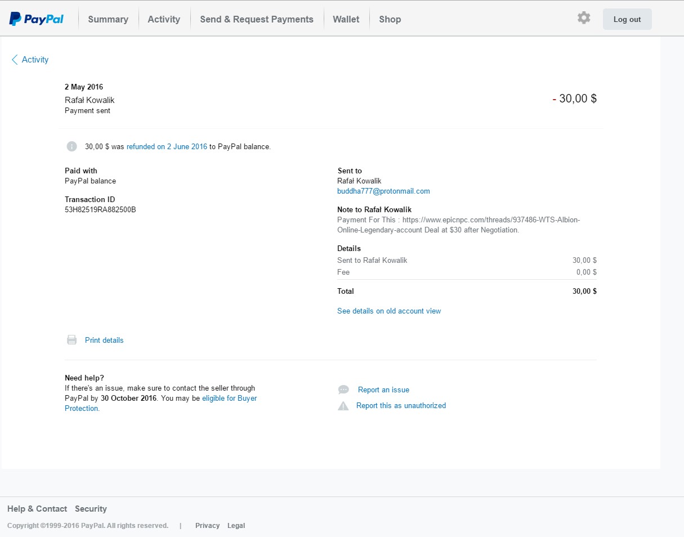Click the Security footer link

91,509
